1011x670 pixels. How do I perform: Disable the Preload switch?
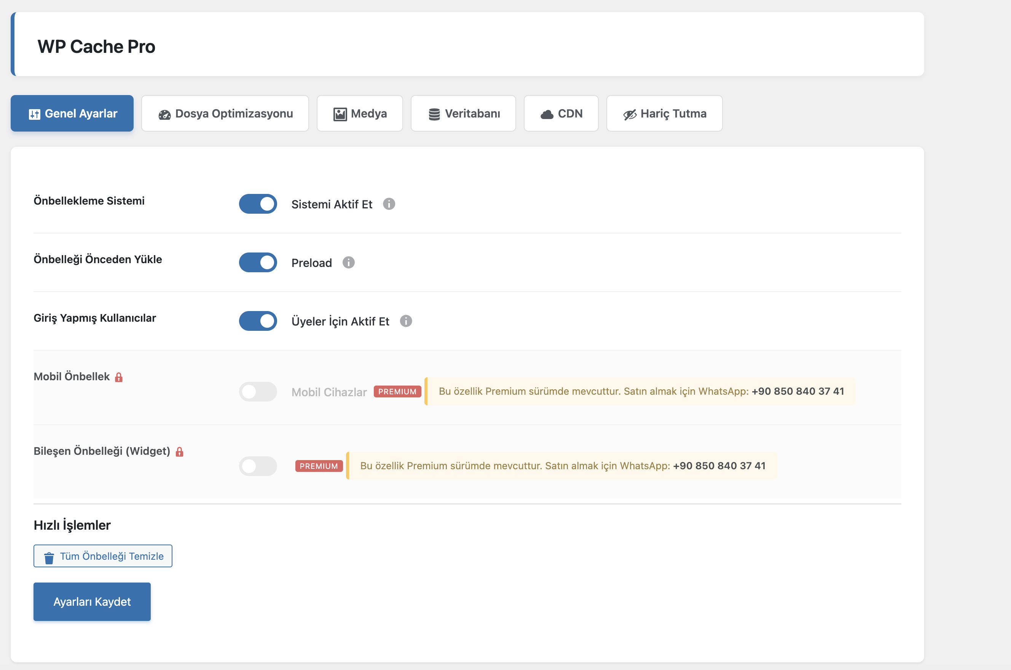(x=258, y=263)
